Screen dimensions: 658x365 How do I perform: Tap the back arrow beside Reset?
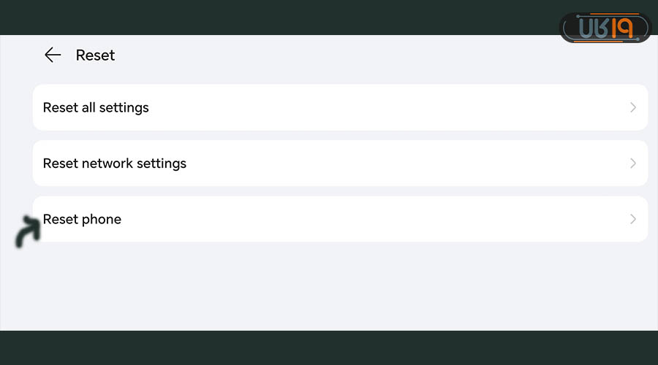(52, 55)
